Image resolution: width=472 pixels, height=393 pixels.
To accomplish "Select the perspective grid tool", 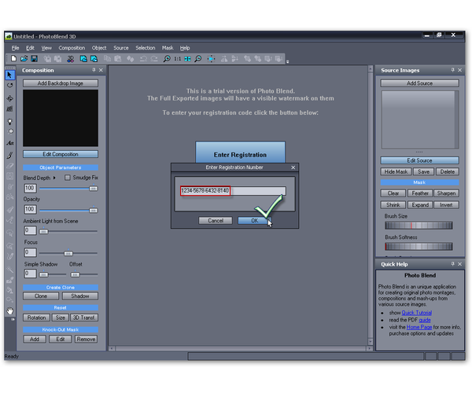I will tap(10, 108).
